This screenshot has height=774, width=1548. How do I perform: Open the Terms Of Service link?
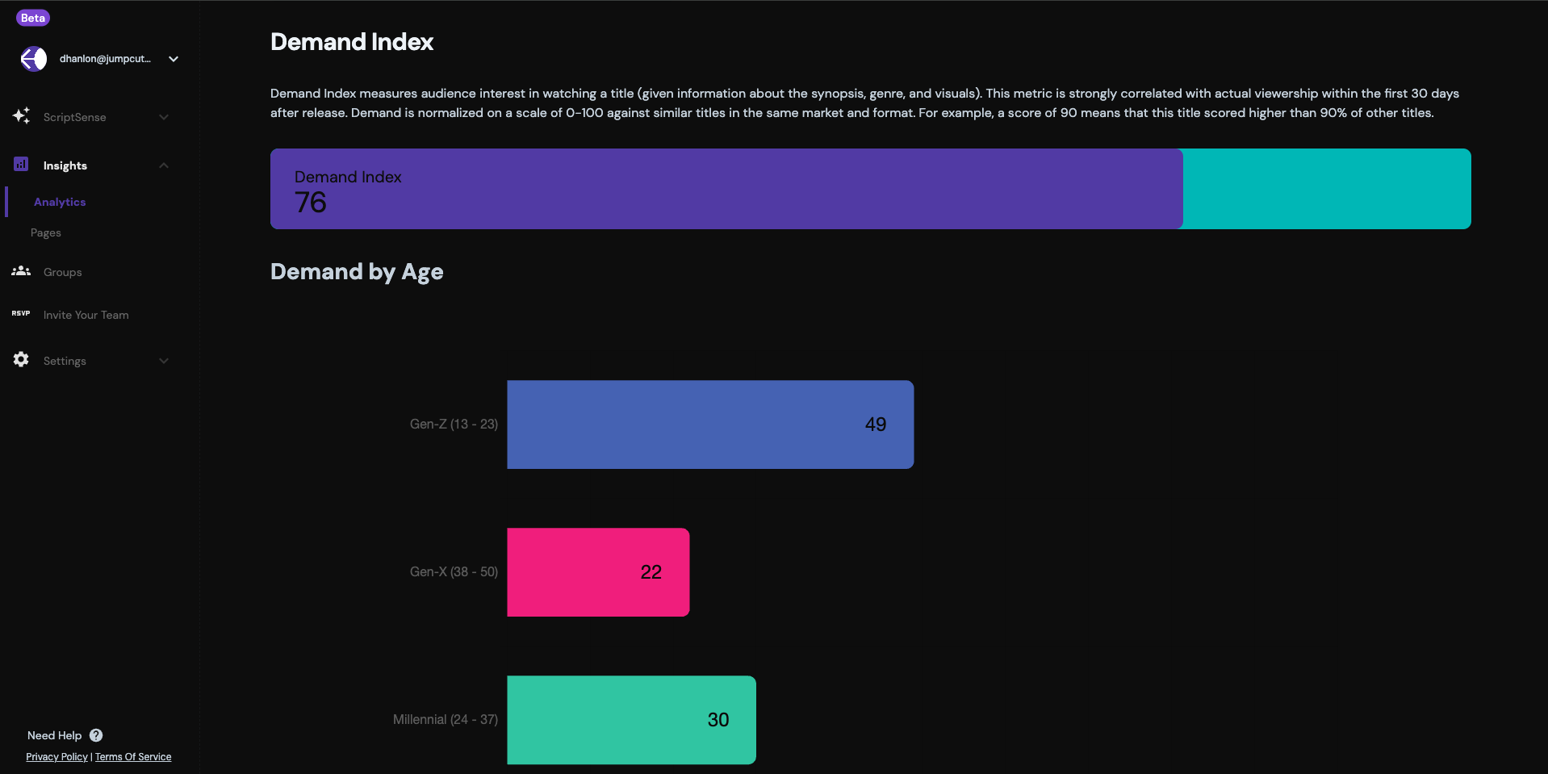pyautogui.click(x=133, y=757)
